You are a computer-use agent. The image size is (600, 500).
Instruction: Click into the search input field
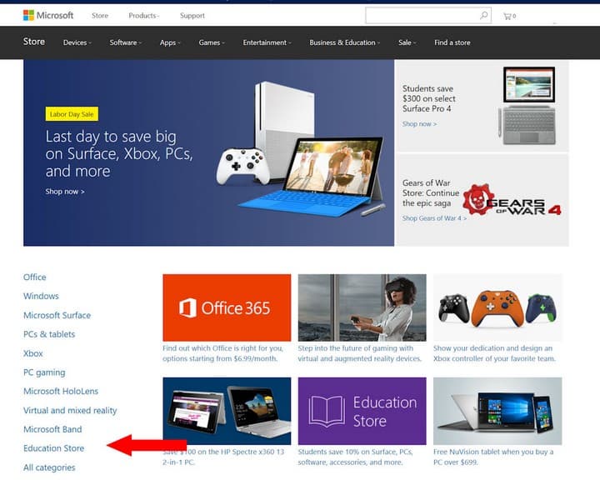point(422,15)
